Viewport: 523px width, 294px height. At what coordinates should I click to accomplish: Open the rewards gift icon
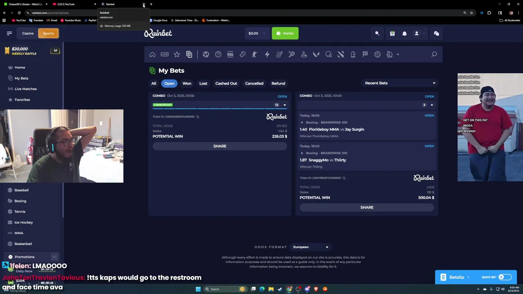coord(392,33)
